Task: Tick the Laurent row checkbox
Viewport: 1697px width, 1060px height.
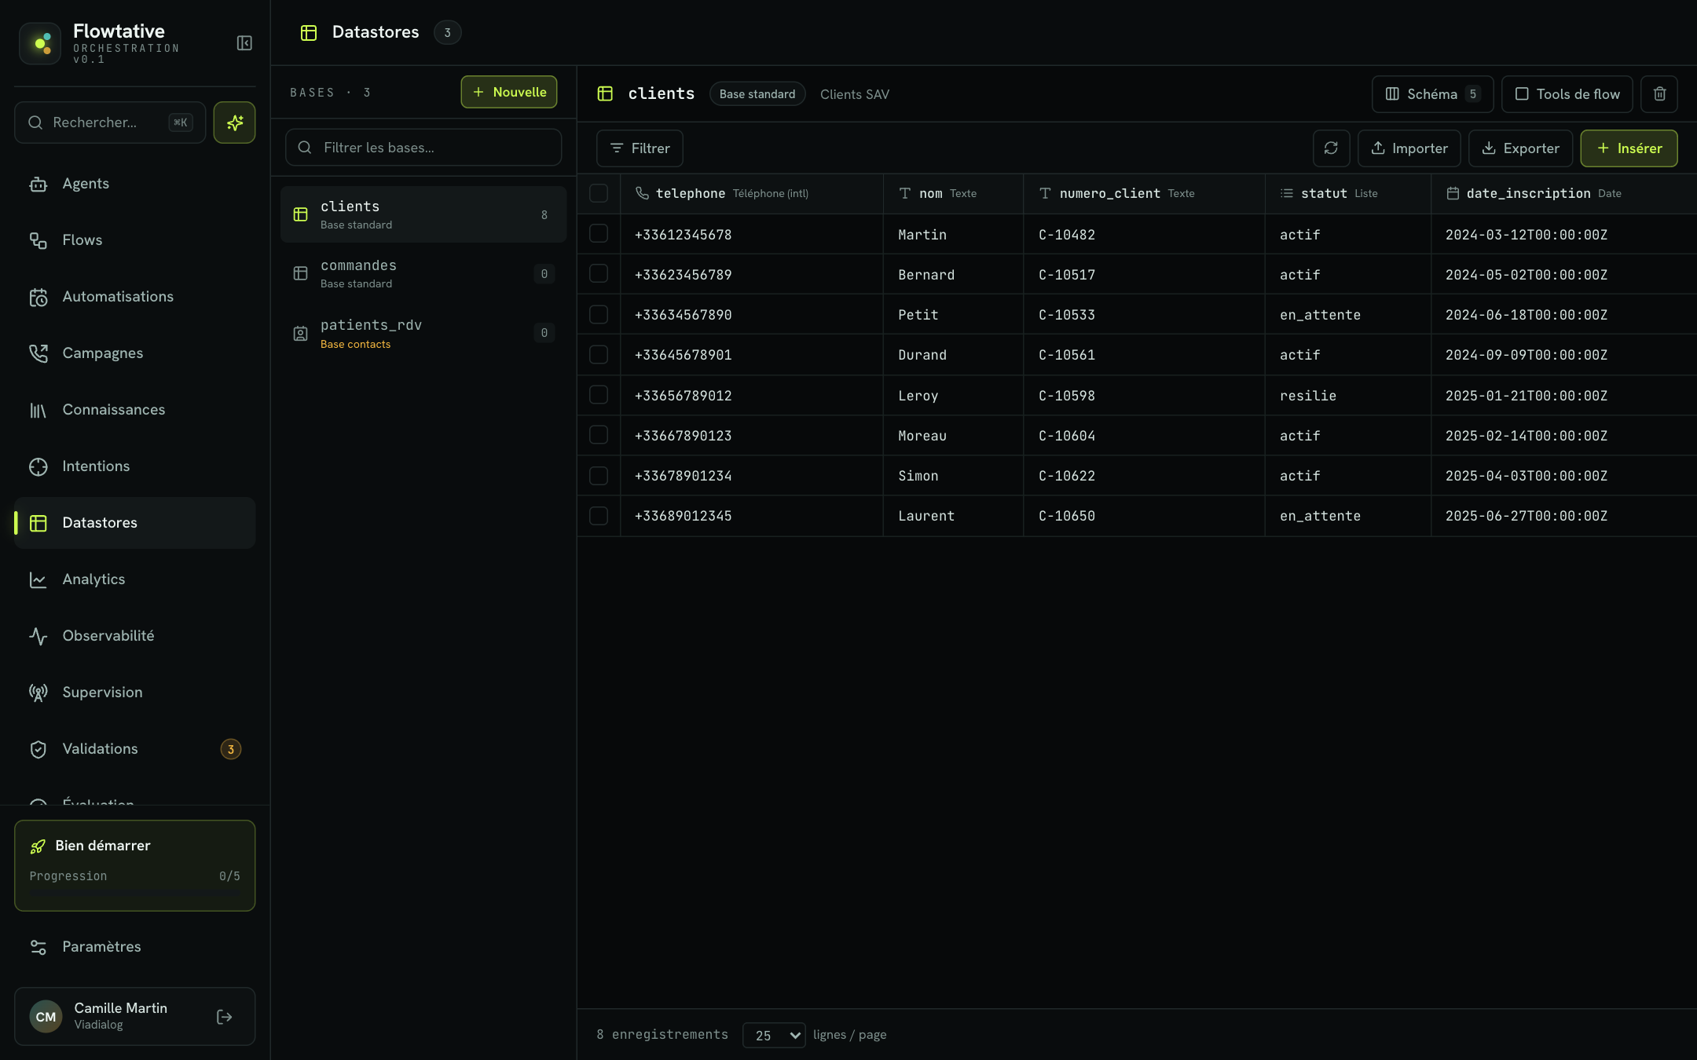Action: [x=599, y=516]
